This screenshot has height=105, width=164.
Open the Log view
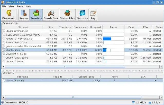pos(93,15)
